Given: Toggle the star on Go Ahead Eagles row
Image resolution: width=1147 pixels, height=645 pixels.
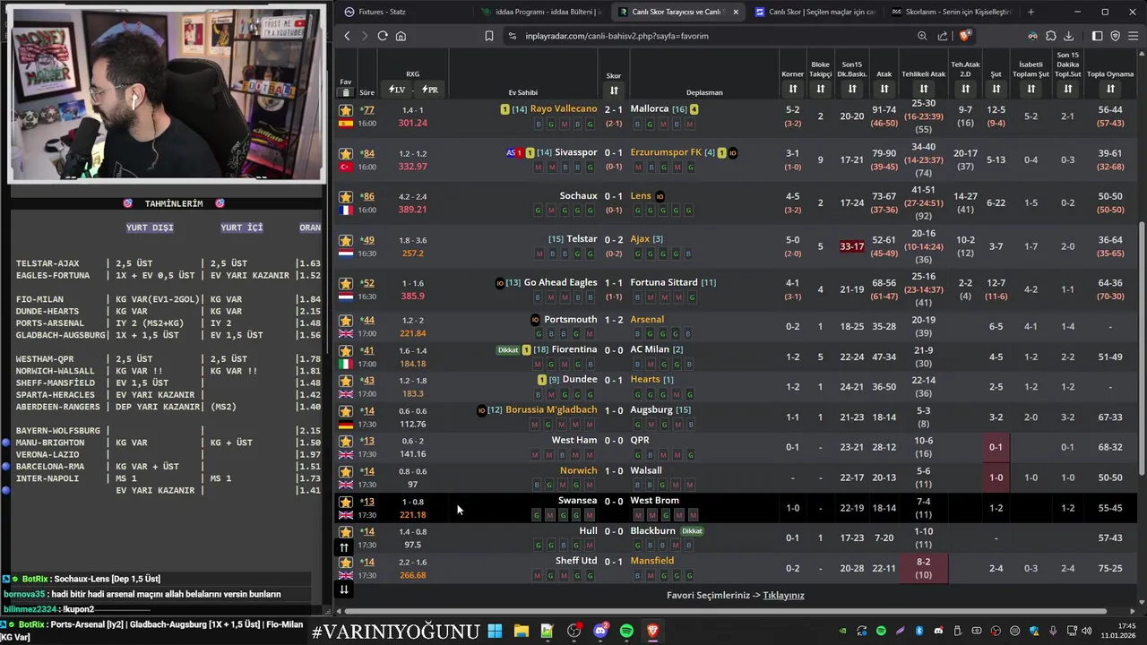Looking at the screenshot, I should (x=346, y=283).
